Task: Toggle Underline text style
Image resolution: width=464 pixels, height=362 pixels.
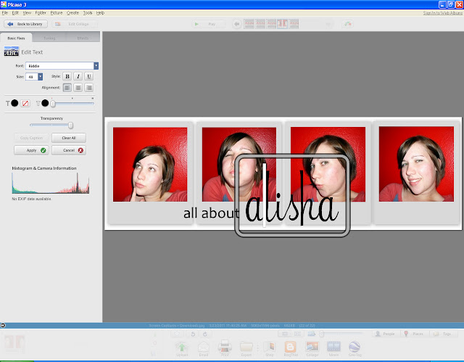Action: coord(88,76)
